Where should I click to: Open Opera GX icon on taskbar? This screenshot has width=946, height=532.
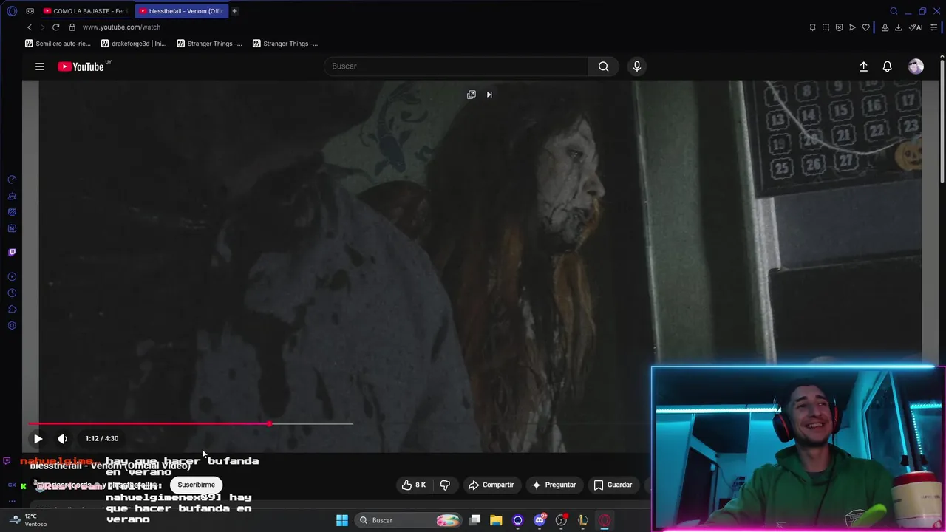605,520
